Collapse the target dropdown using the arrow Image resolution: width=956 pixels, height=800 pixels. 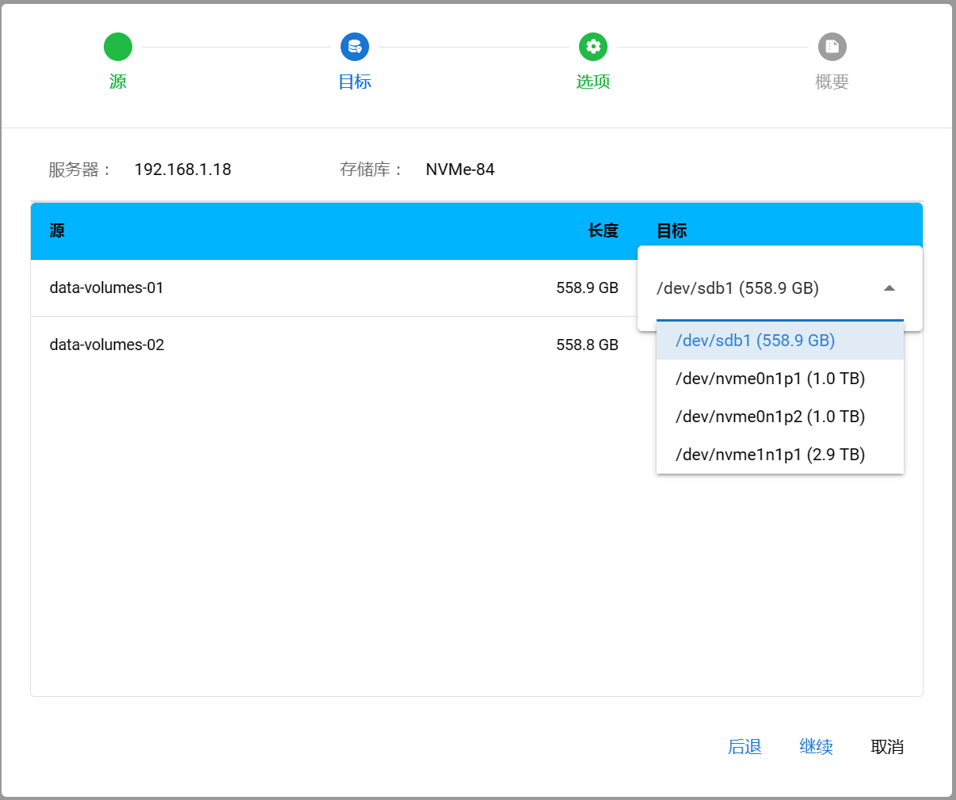(x=889, y=288)
